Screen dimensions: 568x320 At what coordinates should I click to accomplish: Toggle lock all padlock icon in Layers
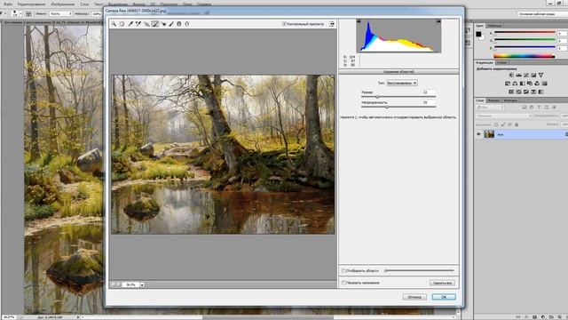click(x=517, y=124)
